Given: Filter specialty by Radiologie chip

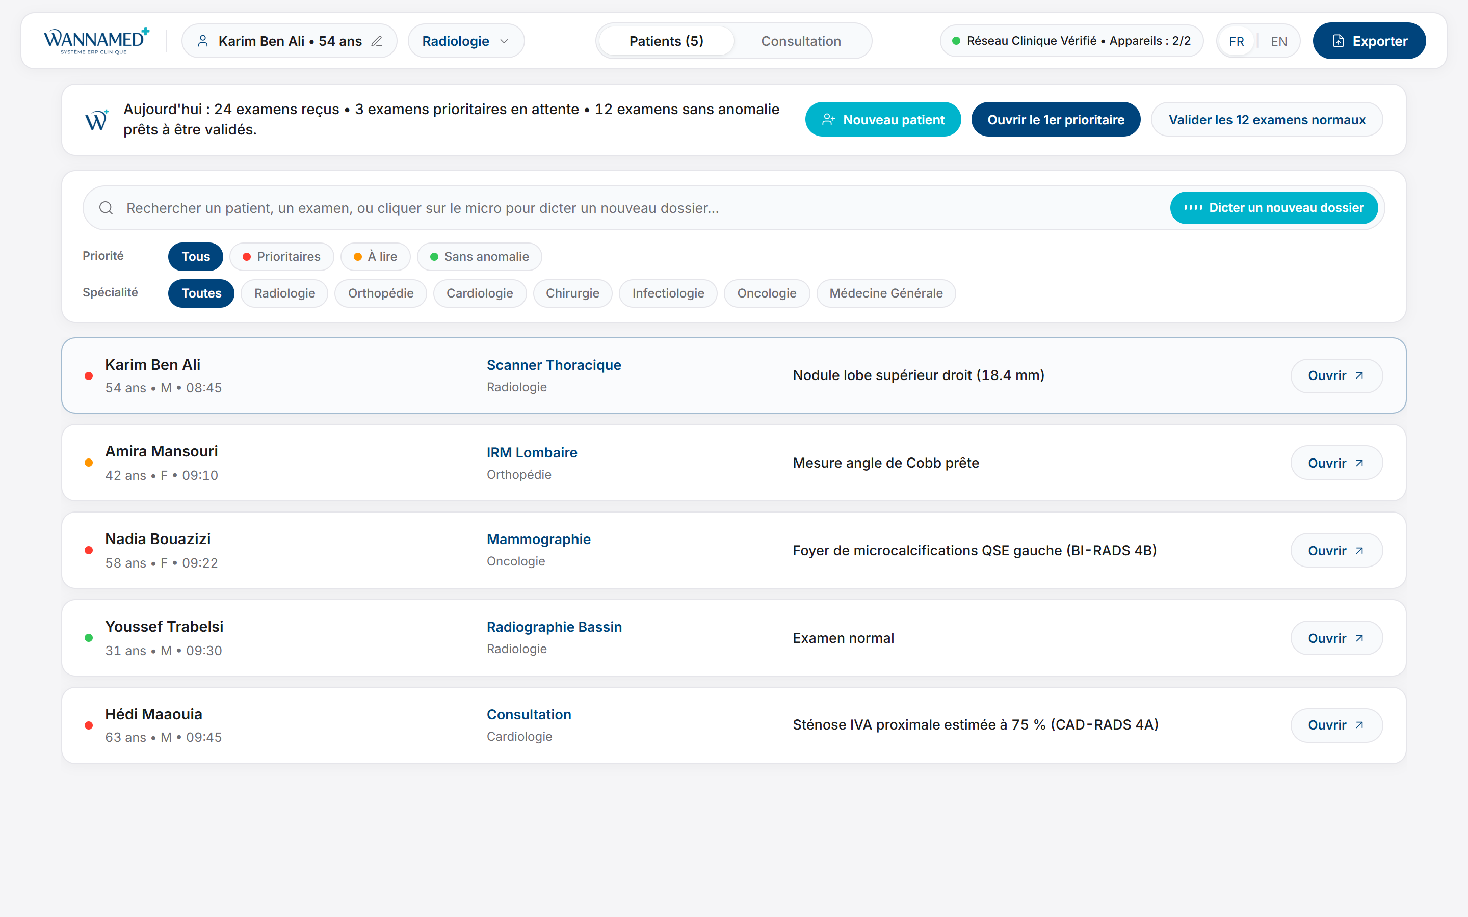Looking at the screenshot, I should (284, 293).
